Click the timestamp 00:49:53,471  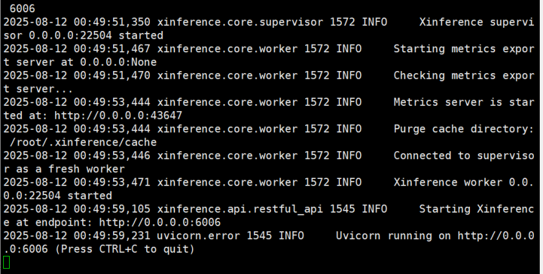pos(112,182)
